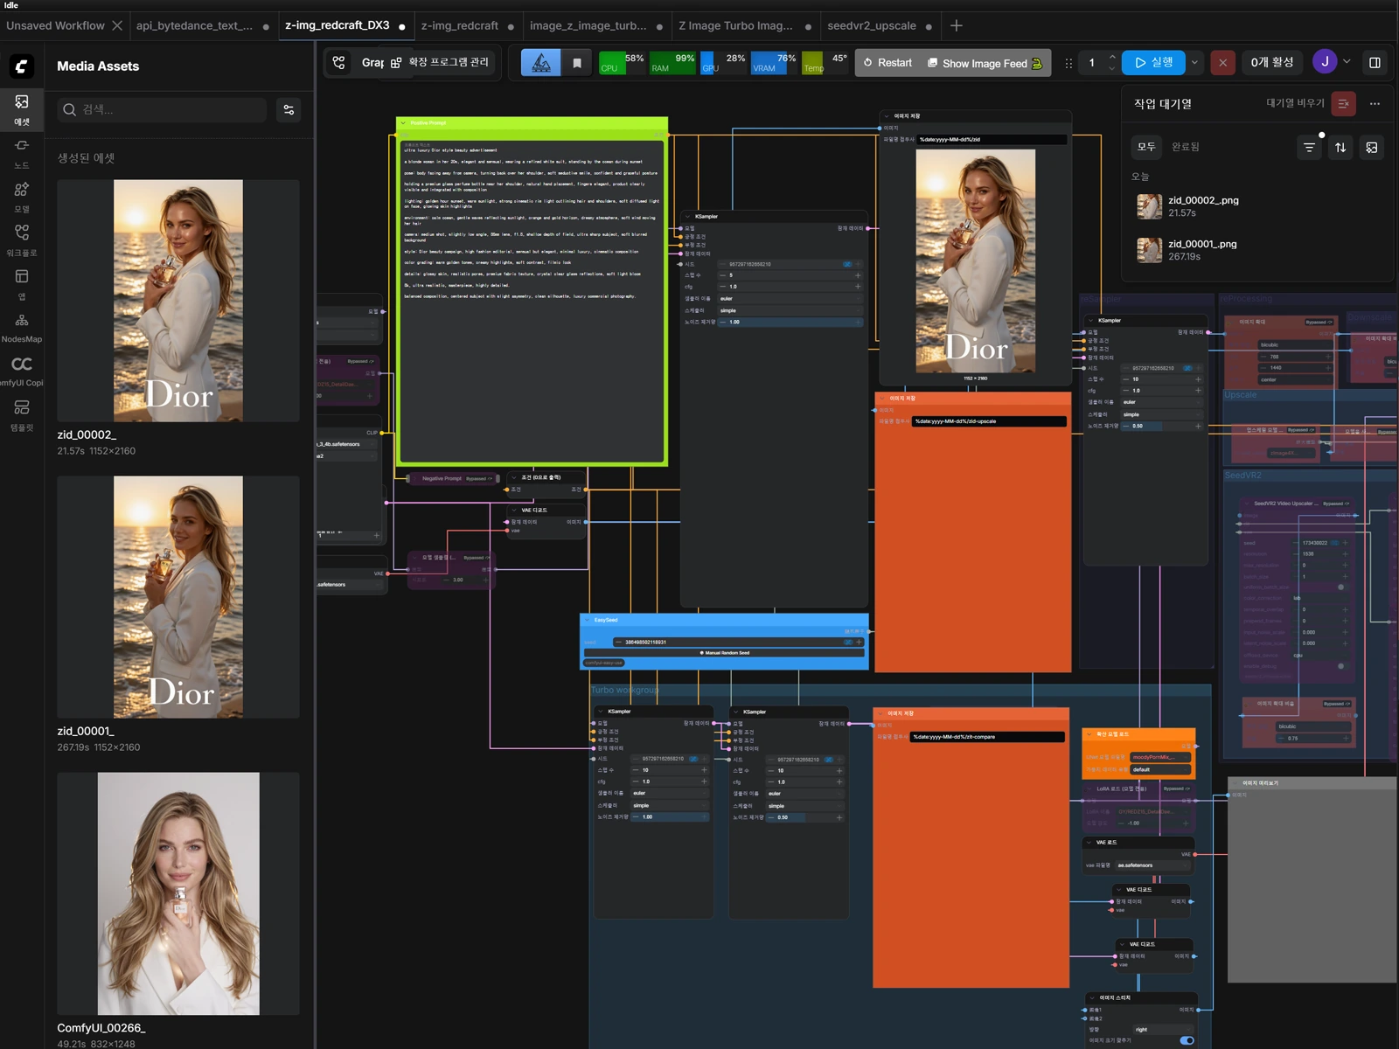Open the workflows (워크플로) sidebar icon
The image size is (1399, 1049).
pyautogui.click(x=22, y=240)
